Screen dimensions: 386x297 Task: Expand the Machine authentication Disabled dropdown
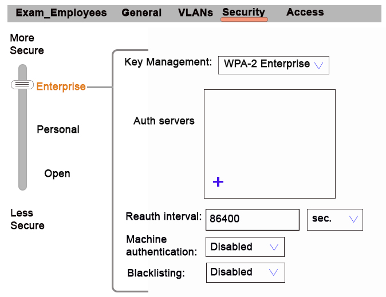tap(245, 247)
